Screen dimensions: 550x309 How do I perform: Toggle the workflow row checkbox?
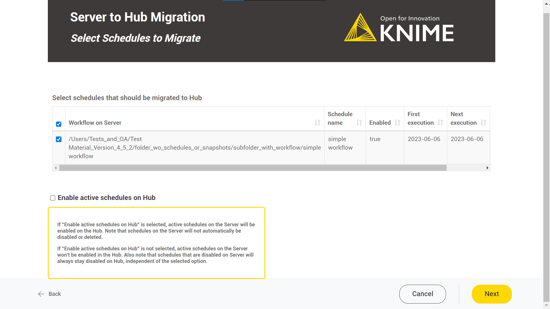[x=58, y=139]
